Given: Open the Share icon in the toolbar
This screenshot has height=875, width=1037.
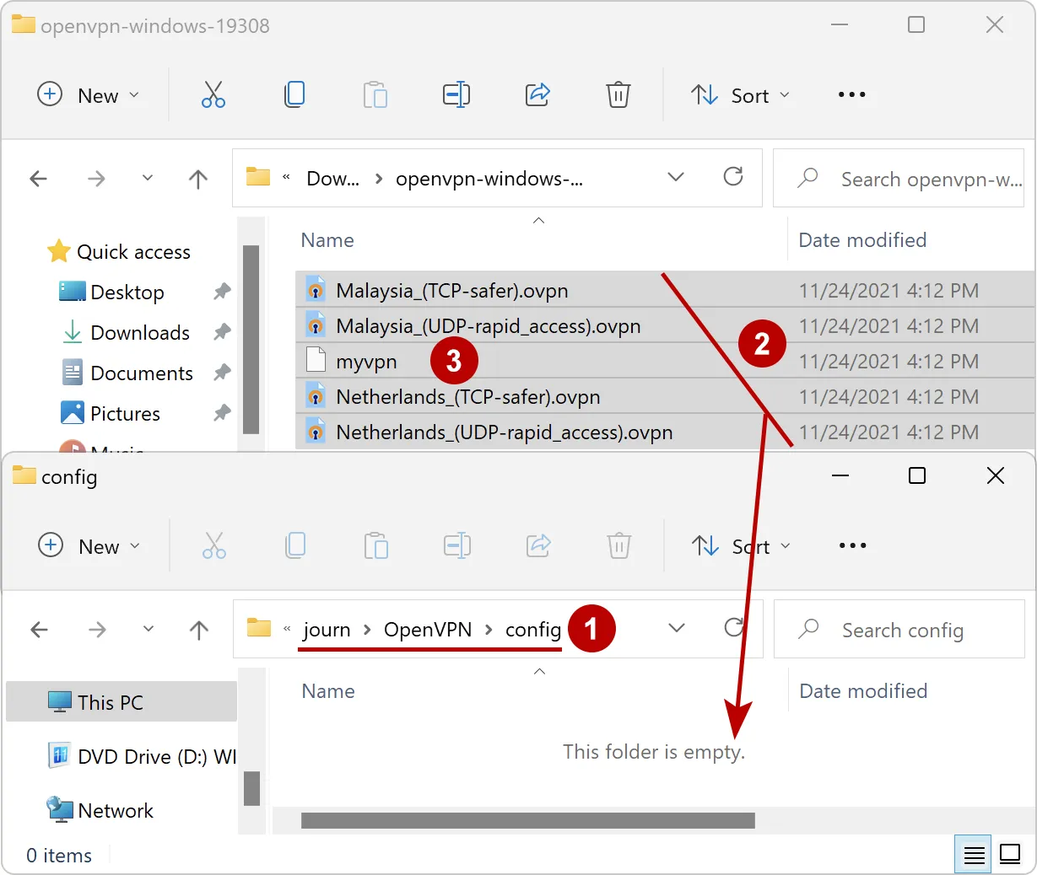Looking at the screenshot, I should pos(537,94).
